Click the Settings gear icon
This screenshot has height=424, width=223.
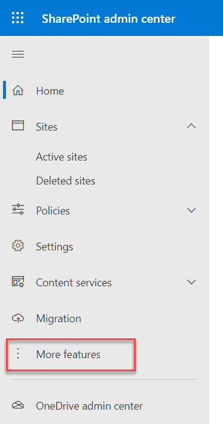[x=18, y=246]
